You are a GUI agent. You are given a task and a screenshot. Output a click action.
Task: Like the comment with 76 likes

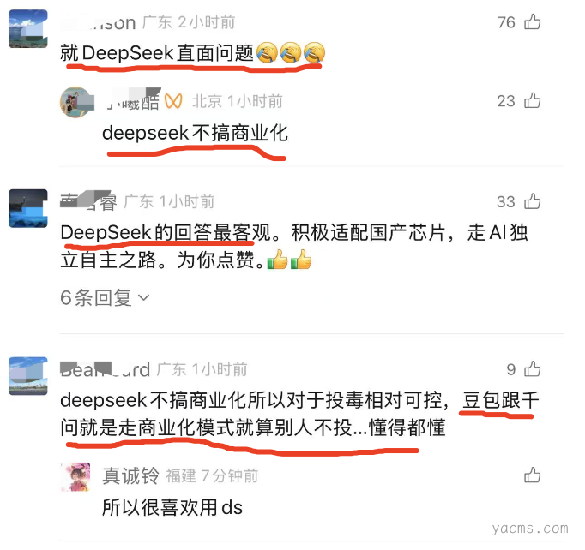click(x=532, y=21)
